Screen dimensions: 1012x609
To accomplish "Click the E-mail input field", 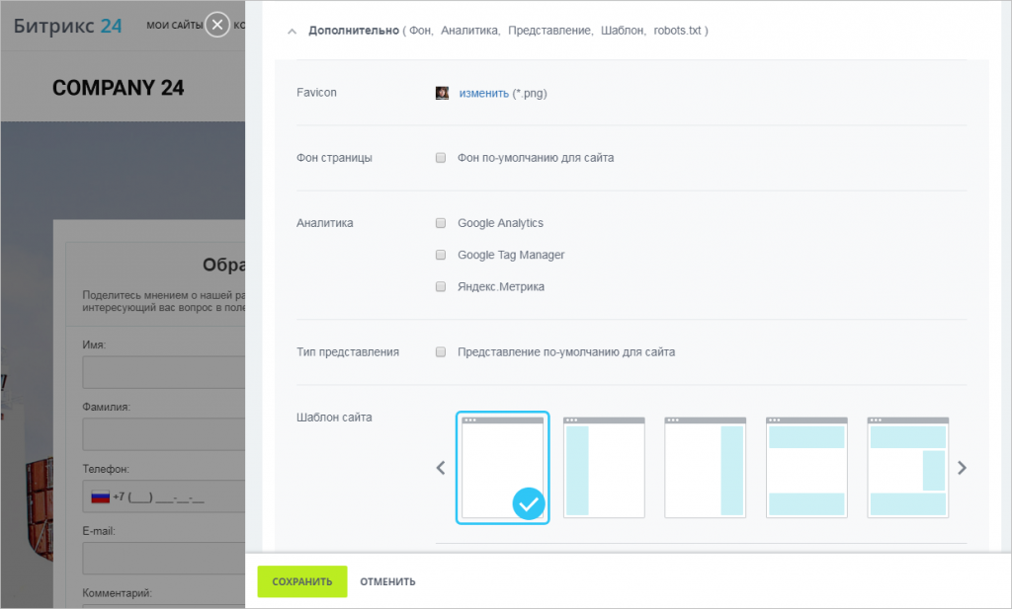I will tap(164, 558).
